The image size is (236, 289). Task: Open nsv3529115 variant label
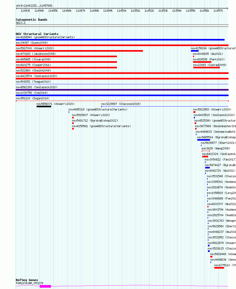tap(222, 248)
